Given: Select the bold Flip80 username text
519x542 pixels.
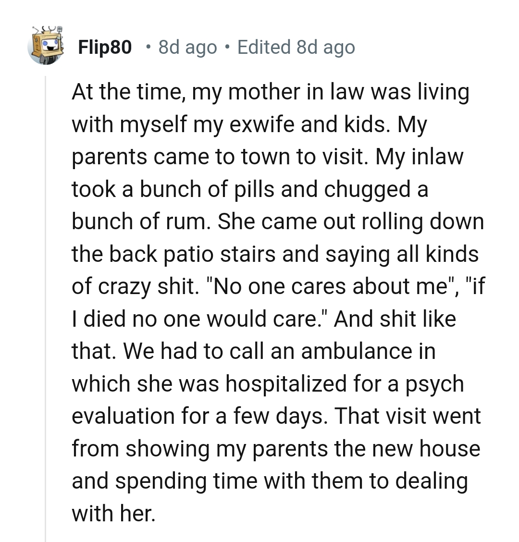Looking at the screenshot, I should coord(104,47).
